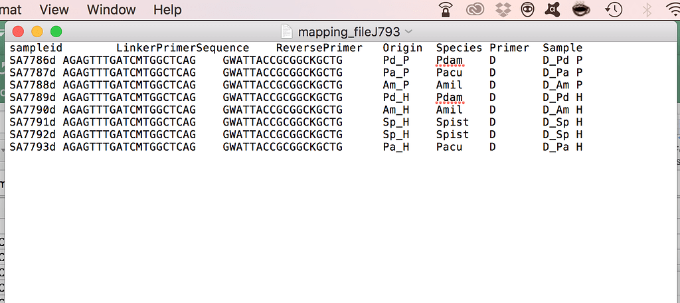
Task: Click the Bluetooth status icon
Action: pos(647,9)
